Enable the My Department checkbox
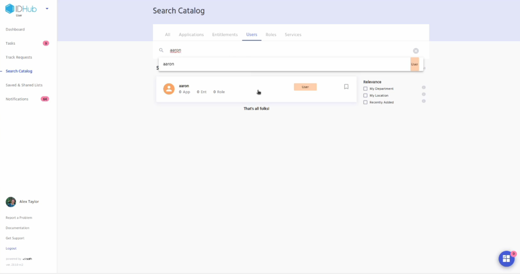 pos(365,89)
